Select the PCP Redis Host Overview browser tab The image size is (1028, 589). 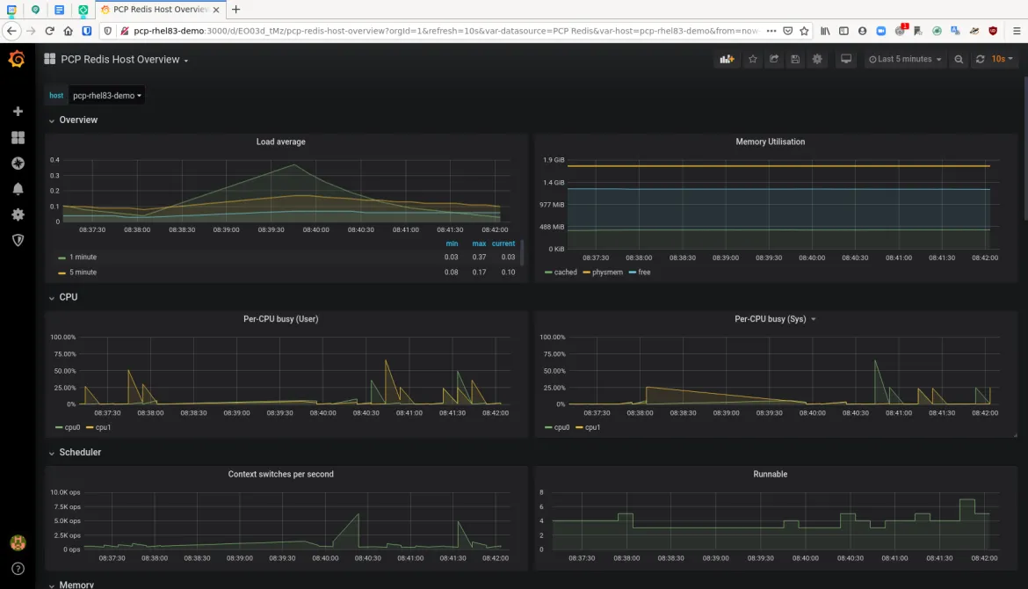(161, 10)
